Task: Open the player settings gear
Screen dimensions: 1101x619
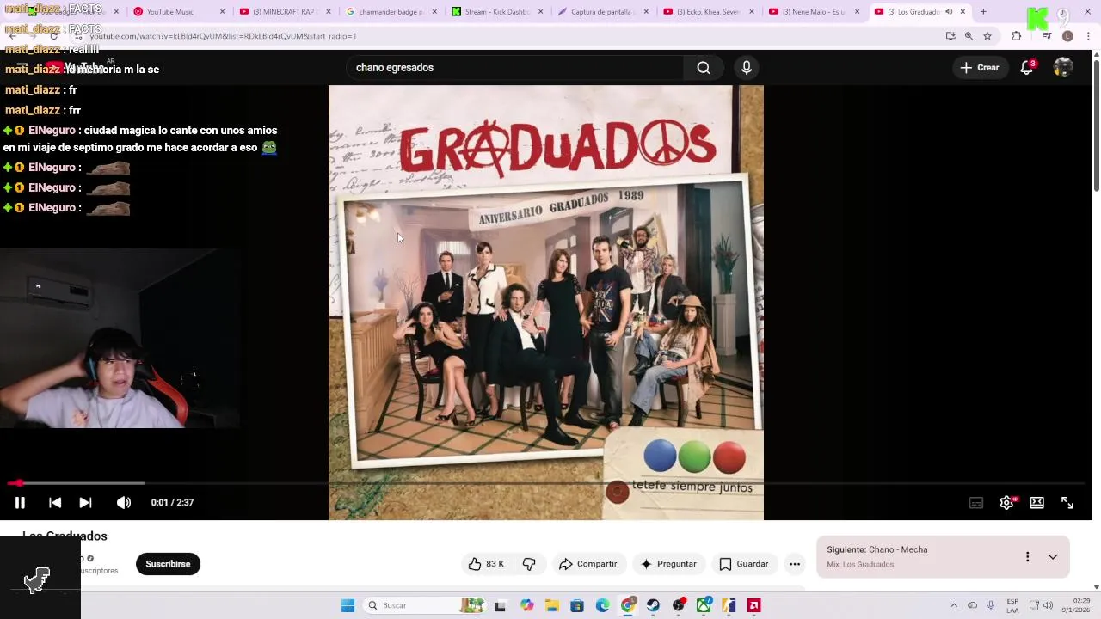Action: tap(1006, 503)
